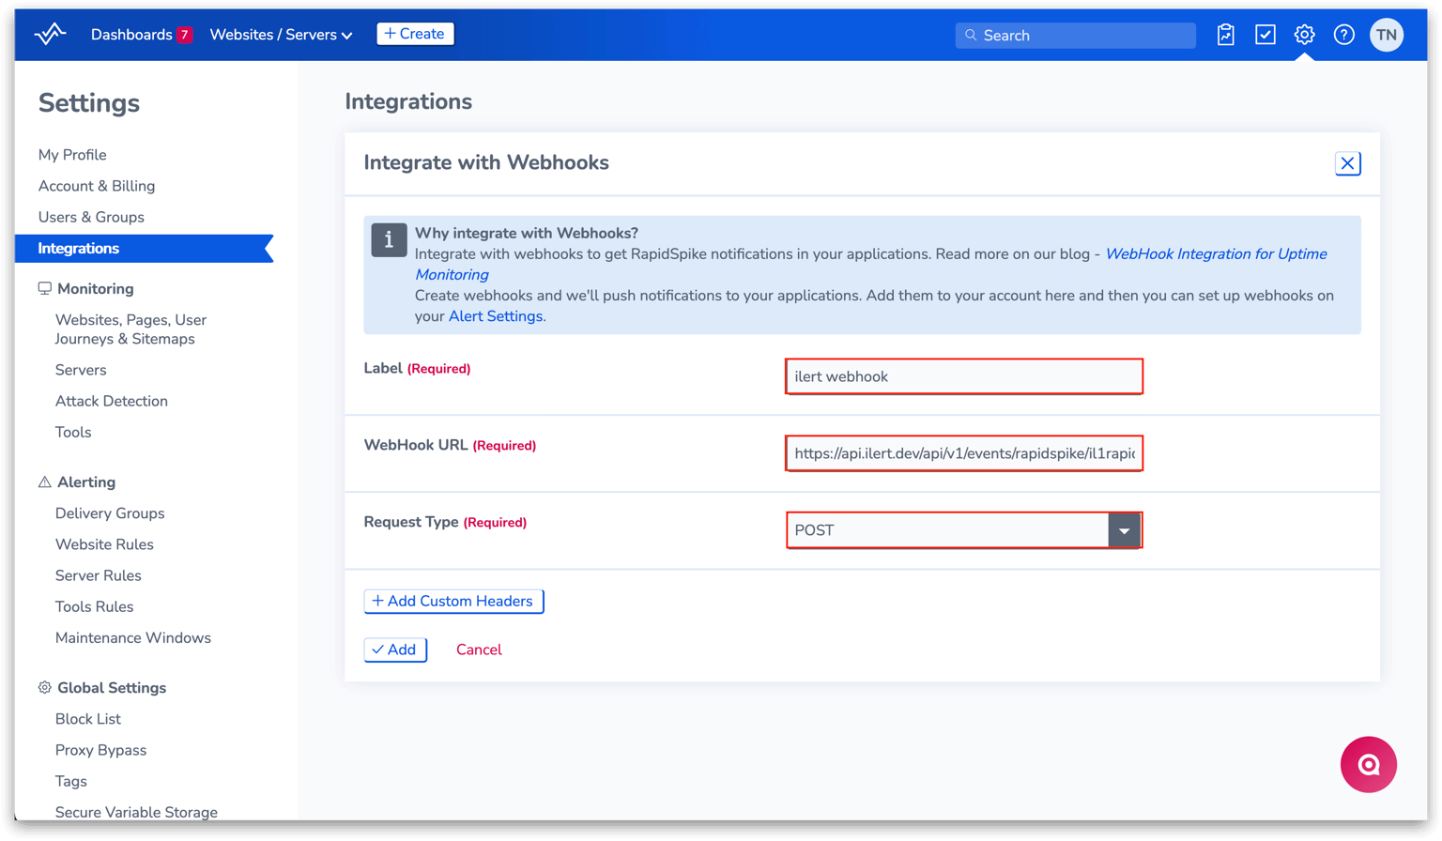Click the RapidSpike logo icon
Viewport: 1442px width, 841px height.
(x=50, y=35)
